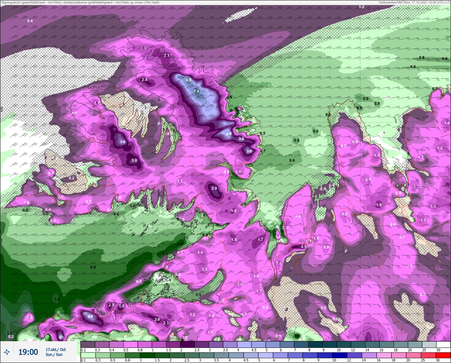The width and height of the screenshot is (451, 363).
Task: Select the darkest purple swatch in upper legend
Action: (187, 344)
